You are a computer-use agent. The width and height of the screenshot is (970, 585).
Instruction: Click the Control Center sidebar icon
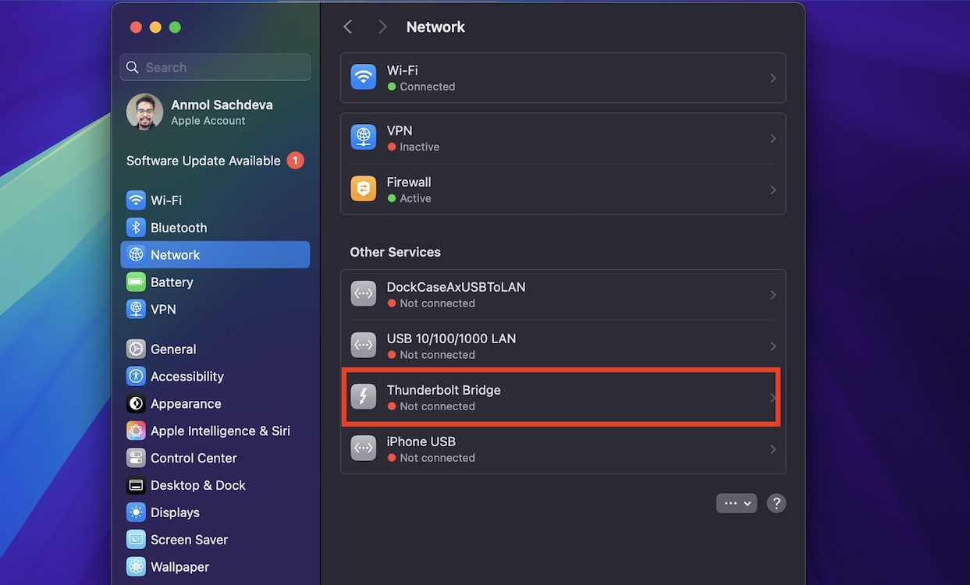[x=136, y=458]
